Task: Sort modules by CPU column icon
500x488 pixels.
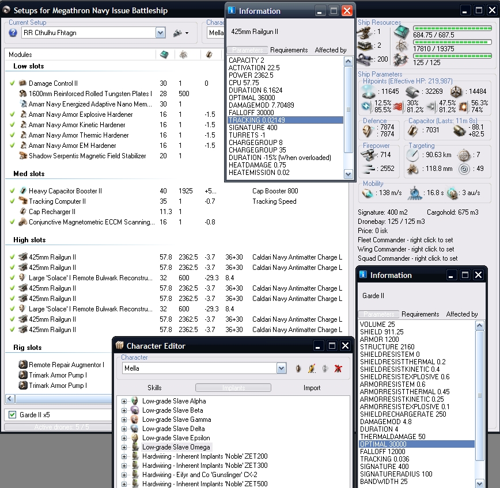Action: pyautogui.click(x=164, y=55)
